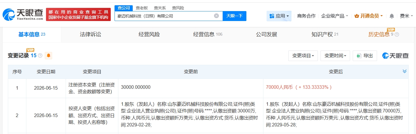This screenshot has width=416, height=134.
Task: Click the TianYanCha logo in the header
Action: tap(23, 14)
